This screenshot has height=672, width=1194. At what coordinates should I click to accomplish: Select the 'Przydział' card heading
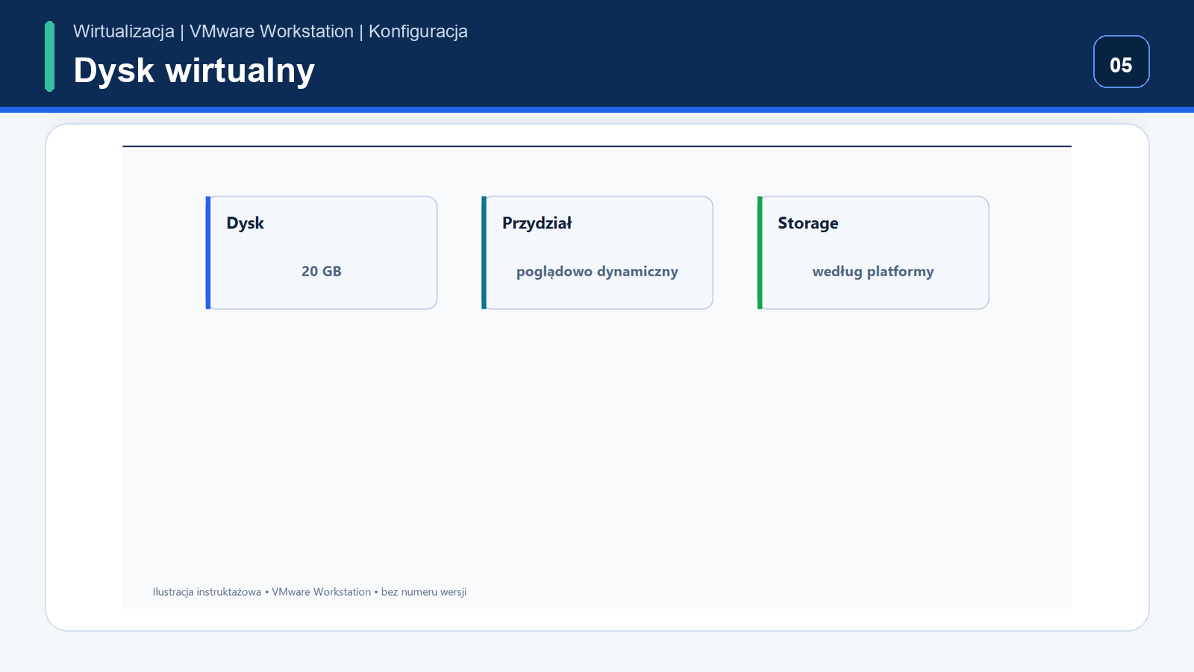point(537,223)
